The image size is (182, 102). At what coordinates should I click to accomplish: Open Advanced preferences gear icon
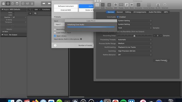165,6
